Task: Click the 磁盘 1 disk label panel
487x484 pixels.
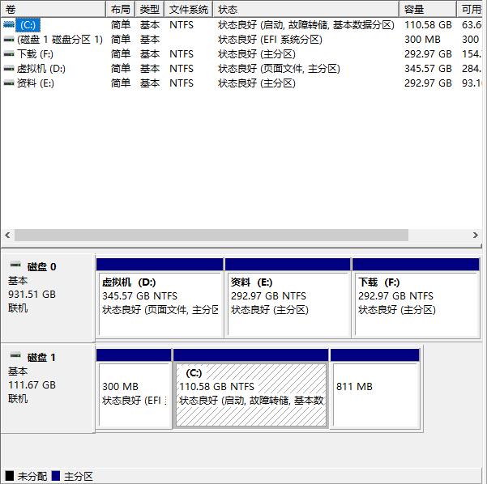Action: pyautogui.click(x=48, y=388)
